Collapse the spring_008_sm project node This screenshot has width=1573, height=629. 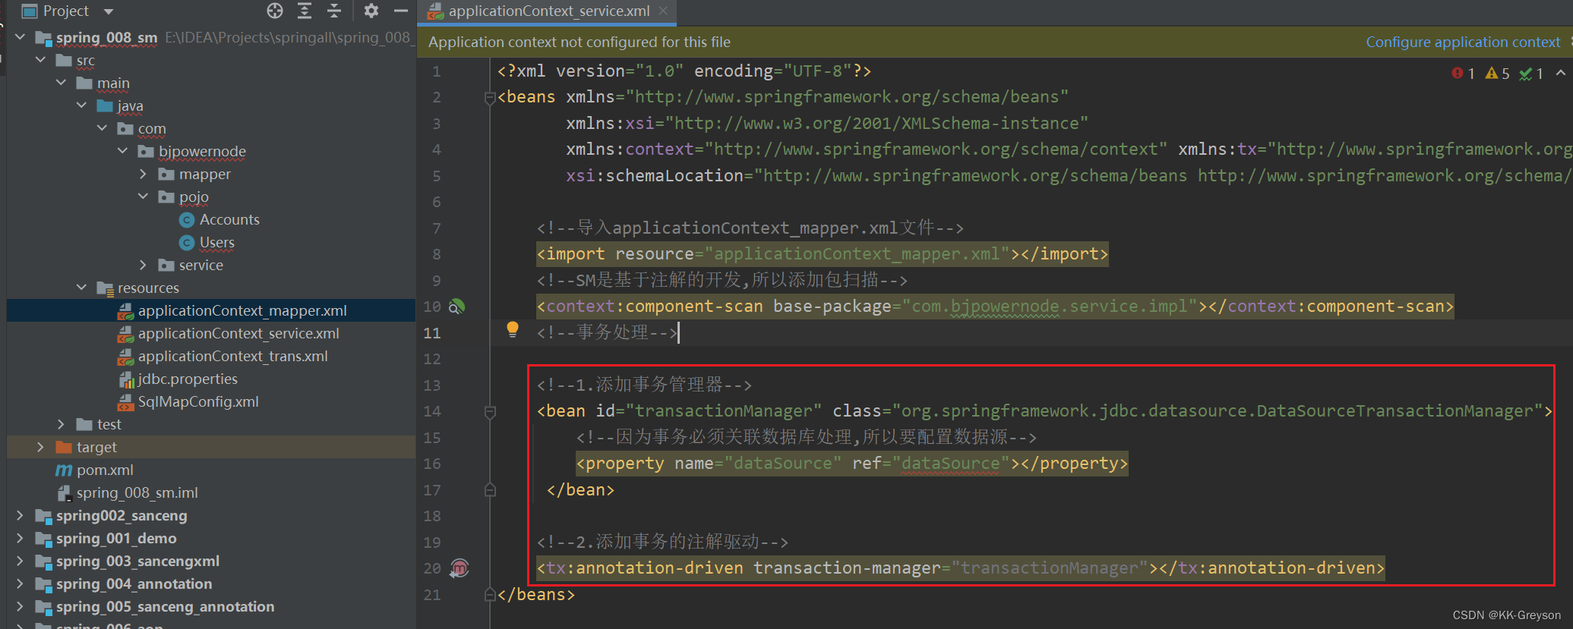[x=21, y=37]
